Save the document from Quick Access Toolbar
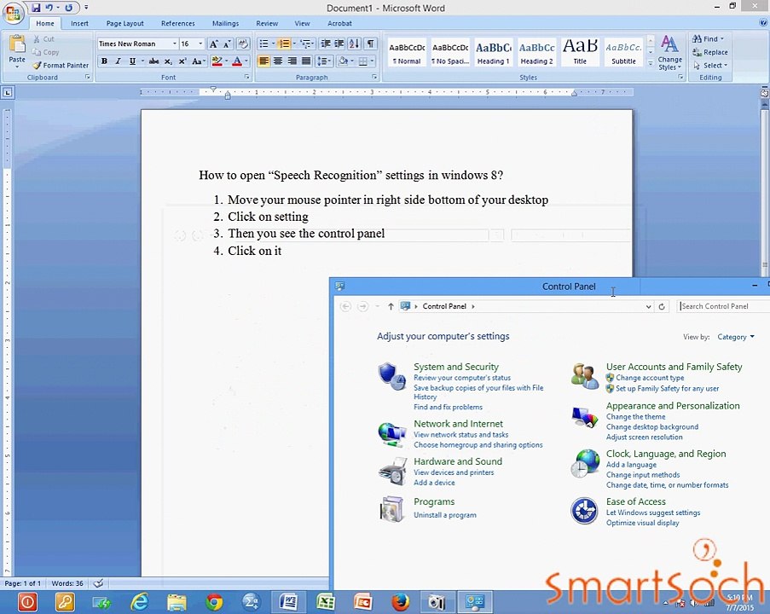Viewport: 770px width, 614px height. click(x=36, y=8)
